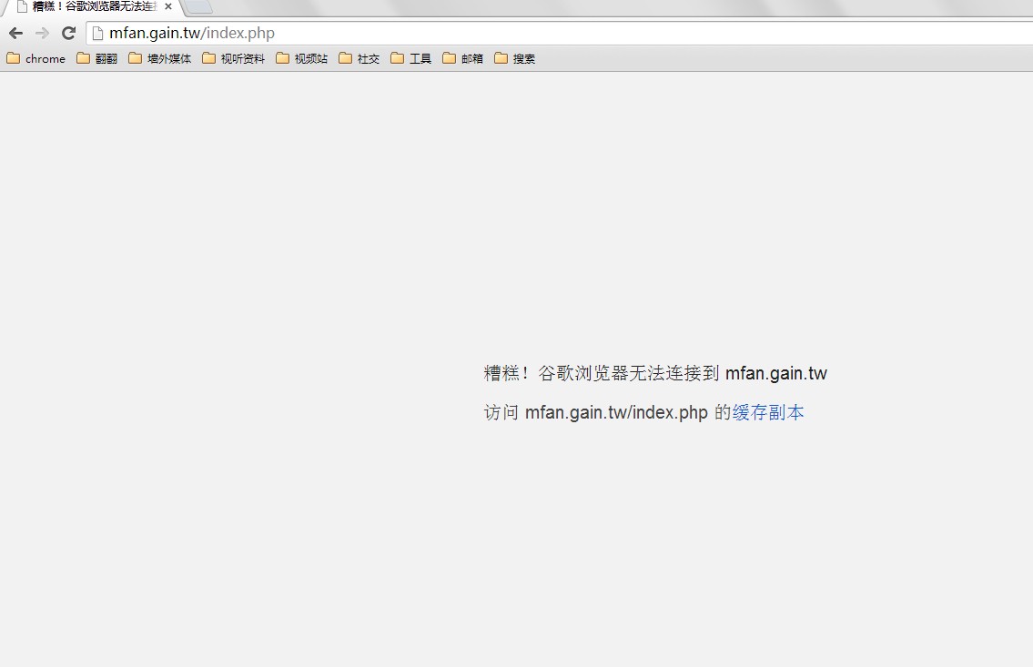Click the error heading 糟糕！谷歌浏览器无法连接到 mfan.gain.tw
Image resolution: width=1033 pixels, height=667 pixels.
(655, 373)
